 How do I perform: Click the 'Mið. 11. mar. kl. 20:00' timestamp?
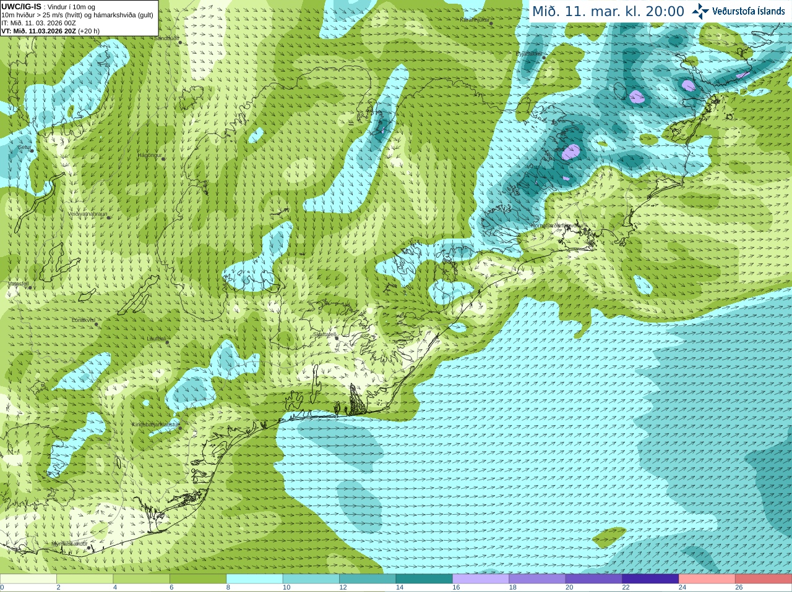[x=608, y=11]
